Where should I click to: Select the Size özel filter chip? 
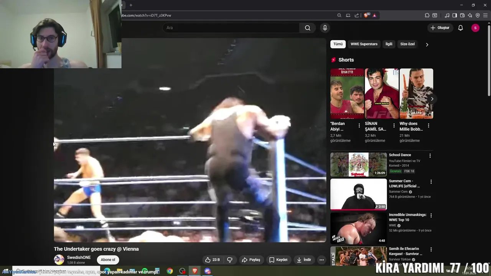(407, 44)
